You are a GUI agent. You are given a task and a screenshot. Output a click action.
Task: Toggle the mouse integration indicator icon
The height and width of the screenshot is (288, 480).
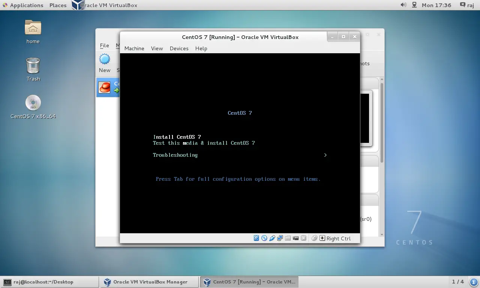click(x=314, y=238)
